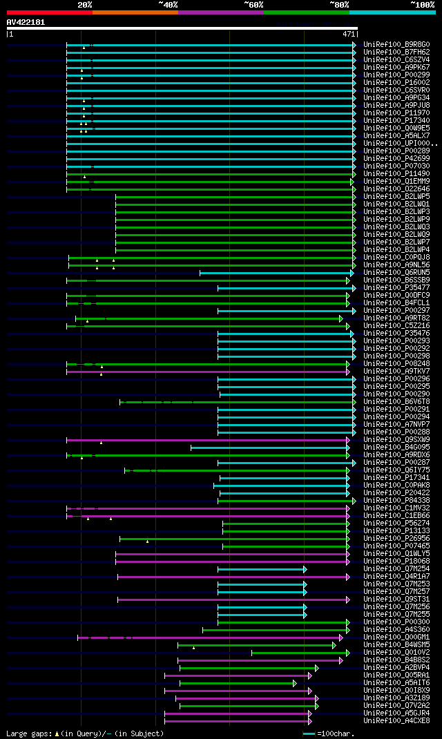
Task: Click the green alignment bar for UniRef100_B6SSB9
Action: (208, 280)
